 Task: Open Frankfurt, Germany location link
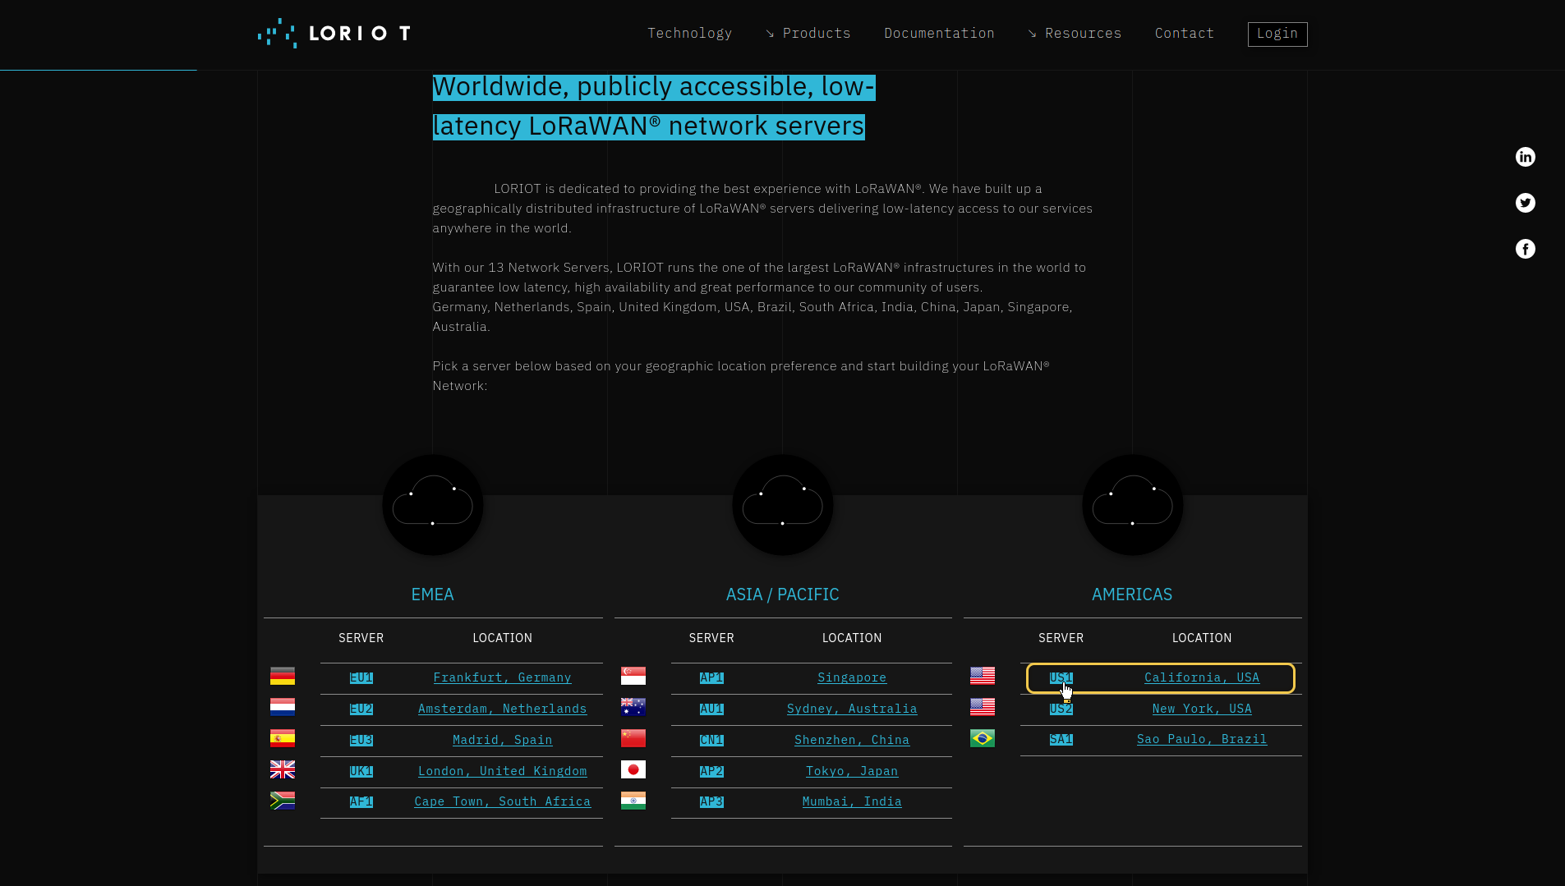(502, 677)
